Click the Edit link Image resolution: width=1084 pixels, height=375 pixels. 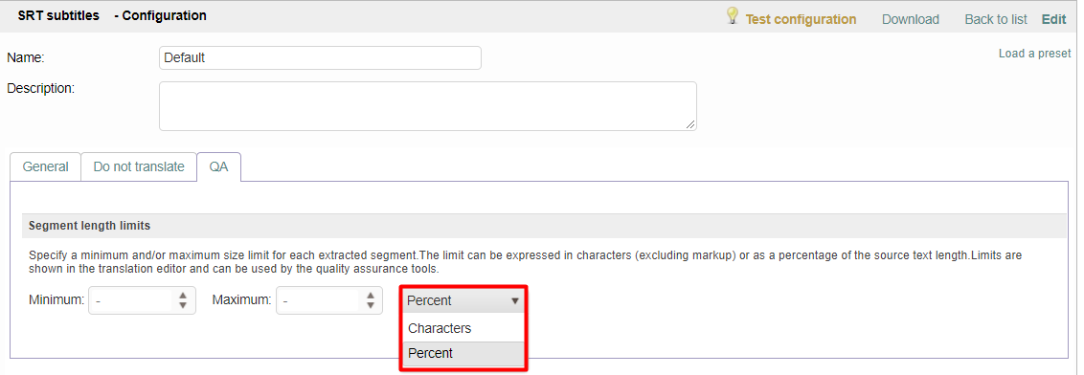1053,19
